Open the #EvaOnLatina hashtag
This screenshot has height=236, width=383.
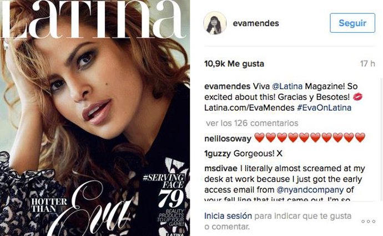coord(324,108)
